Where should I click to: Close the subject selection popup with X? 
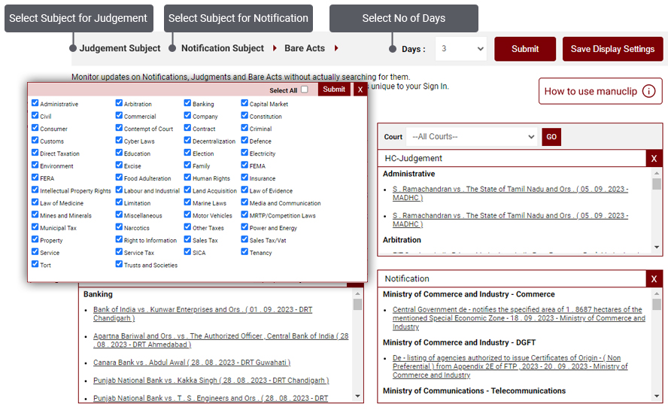[x=360, y=90]
